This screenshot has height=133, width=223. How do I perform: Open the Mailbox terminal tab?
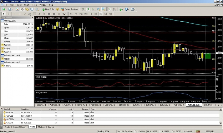(x=41, y=127)
